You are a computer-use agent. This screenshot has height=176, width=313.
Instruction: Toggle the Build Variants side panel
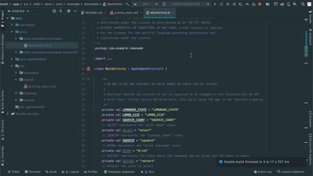point(2,102)
